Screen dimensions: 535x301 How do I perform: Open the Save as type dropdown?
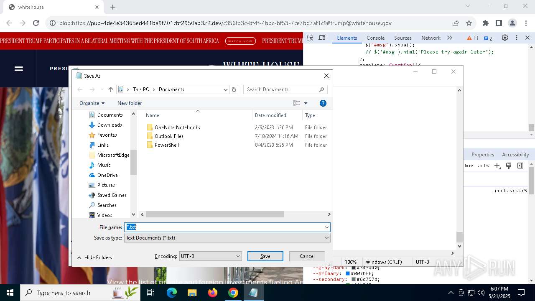(227, 238)
